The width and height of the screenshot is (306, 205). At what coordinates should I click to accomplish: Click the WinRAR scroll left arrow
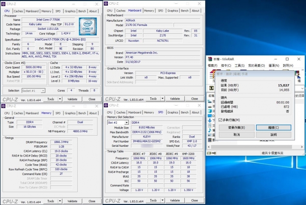pos(209,147)
